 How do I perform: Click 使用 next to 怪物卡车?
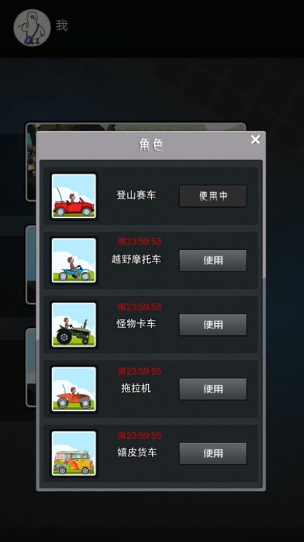click(x=213, y=325)
